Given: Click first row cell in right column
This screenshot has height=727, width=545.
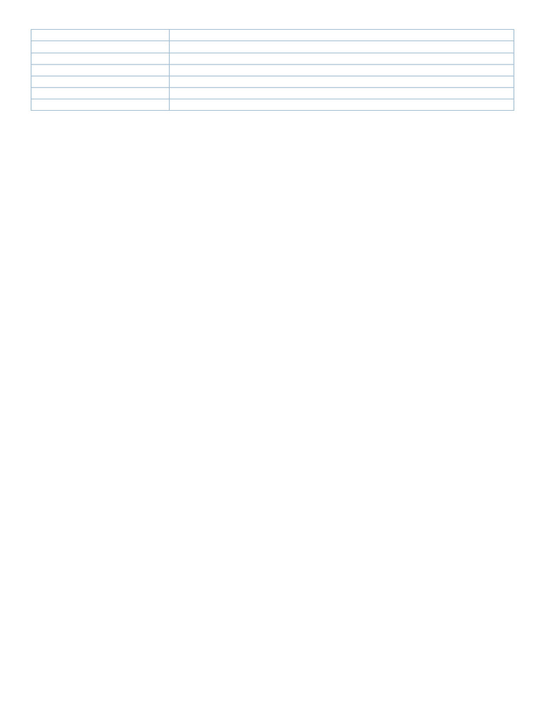Looking at the screenshot, I should pyautogui.click(x=341, y=35).
